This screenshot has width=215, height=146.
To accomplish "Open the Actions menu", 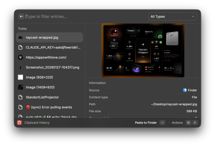I will tap(177, 122).
